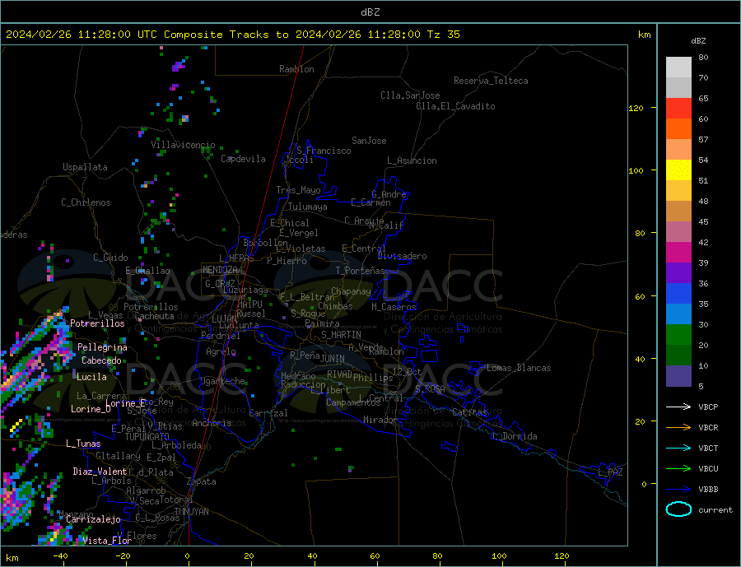Viewport: 741px width, 567px height.
Task: Click the 'MENDOZA' city label on map
Action: (x=221, y=270)
